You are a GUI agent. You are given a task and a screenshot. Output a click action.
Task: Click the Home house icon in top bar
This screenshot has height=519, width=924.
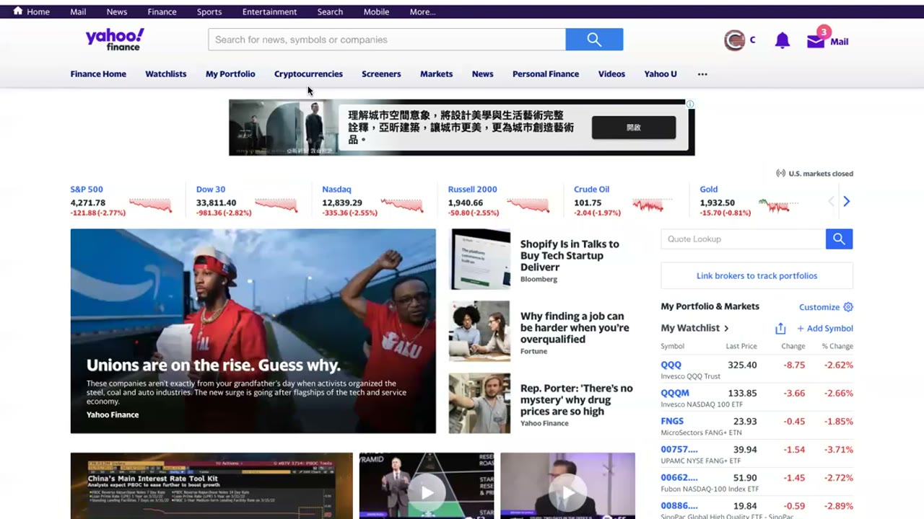click(x=18, y=11)
